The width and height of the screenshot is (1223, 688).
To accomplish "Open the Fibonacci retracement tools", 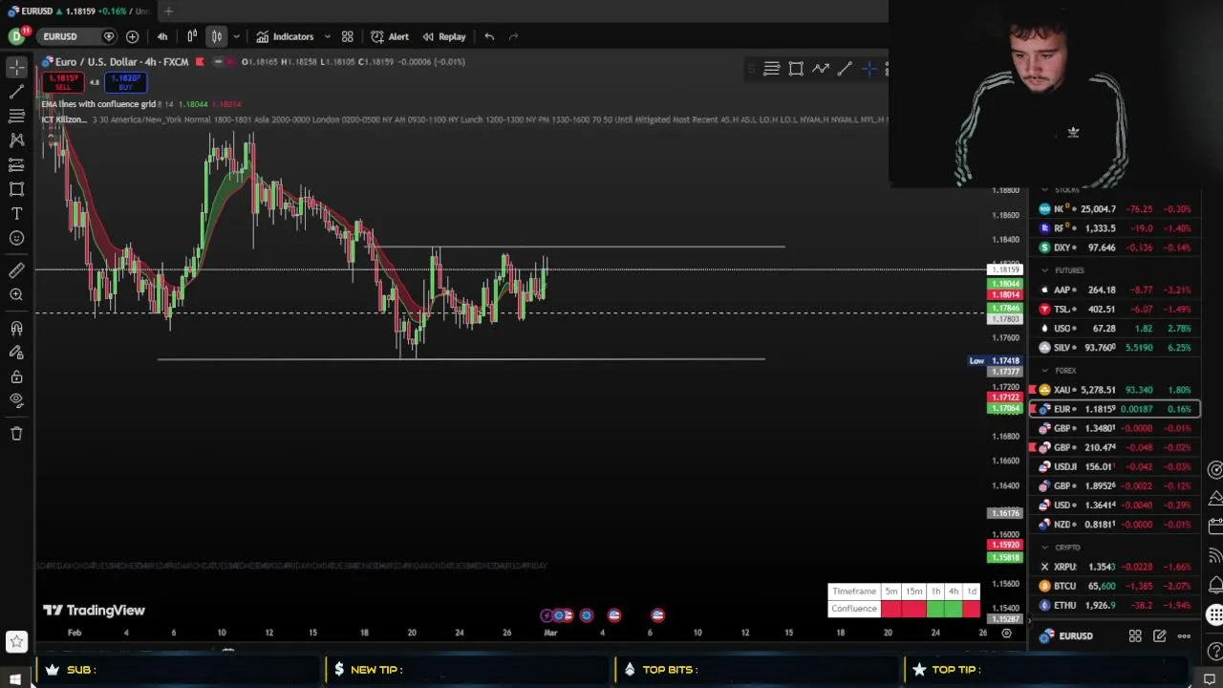I will pyautogui.click(x=16, y=116).
